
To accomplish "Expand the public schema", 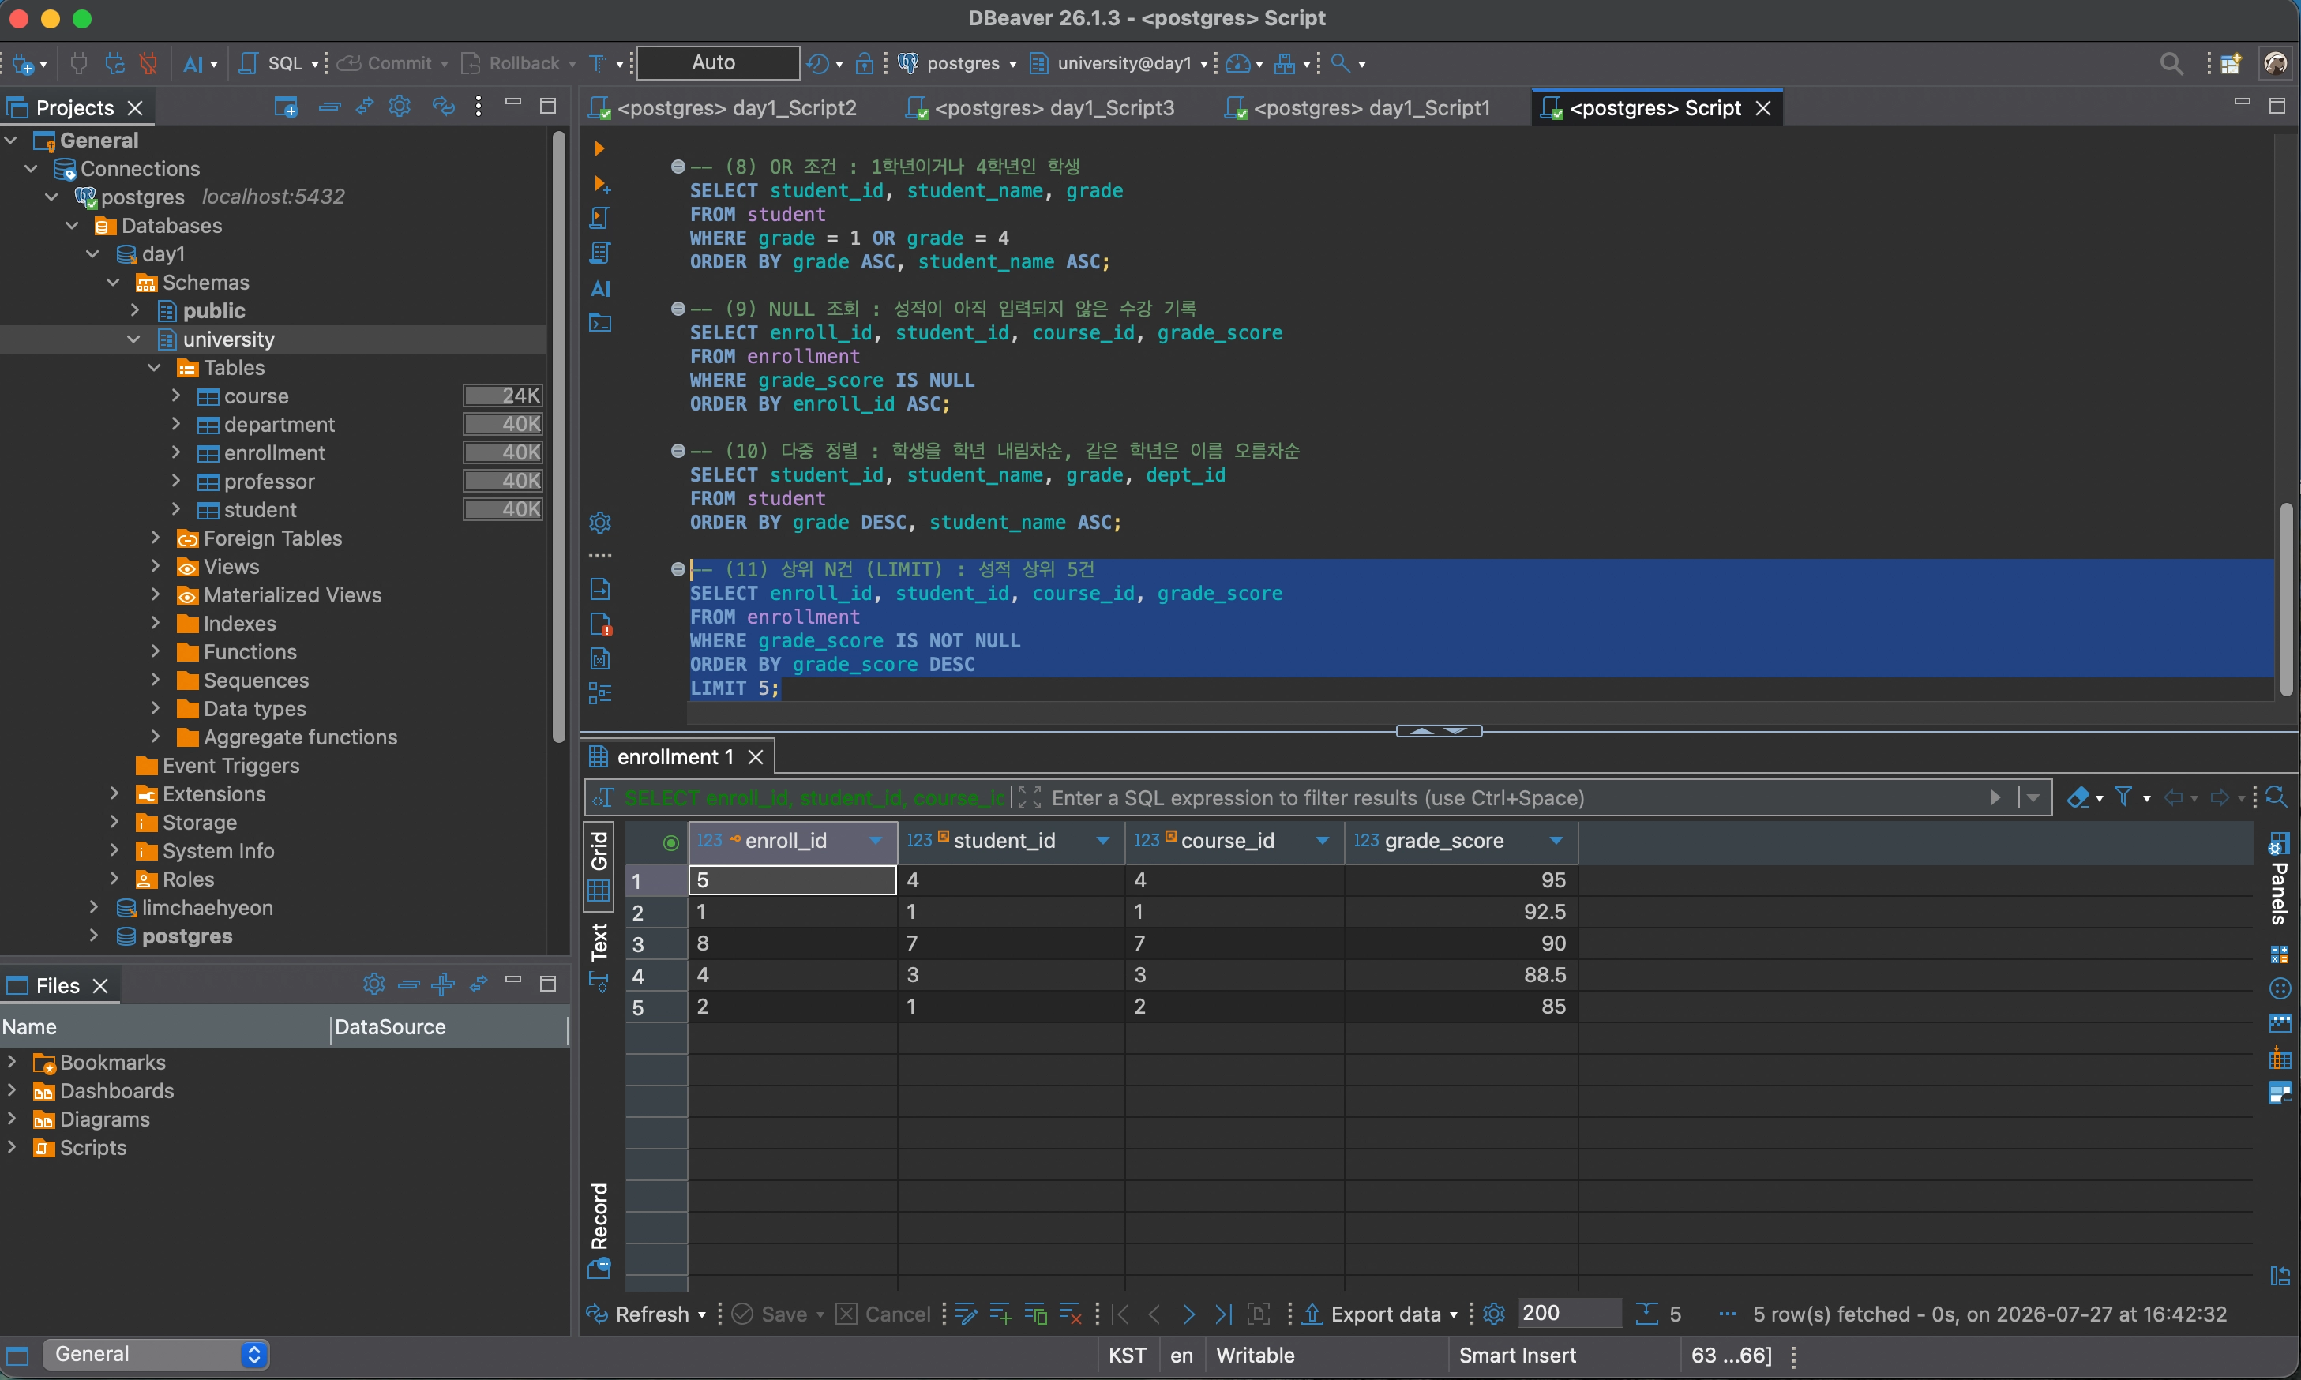I will (134, 310).
